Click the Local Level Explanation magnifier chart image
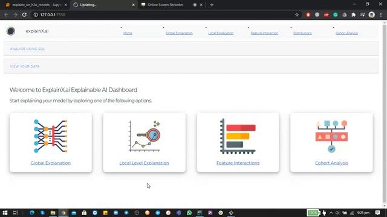 [x=145, y=136]
